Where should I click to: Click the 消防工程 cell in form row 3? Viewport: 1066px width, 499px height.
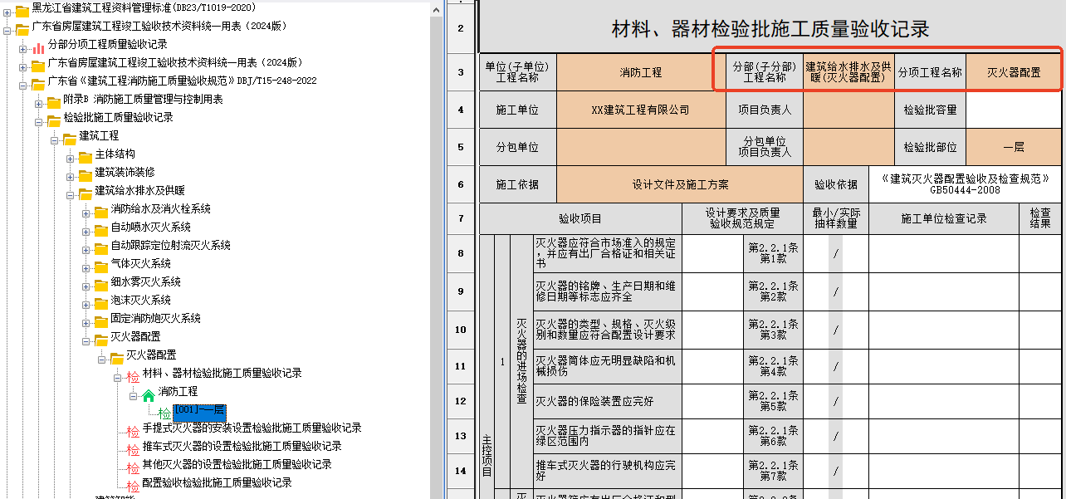(x=640, y=72)
